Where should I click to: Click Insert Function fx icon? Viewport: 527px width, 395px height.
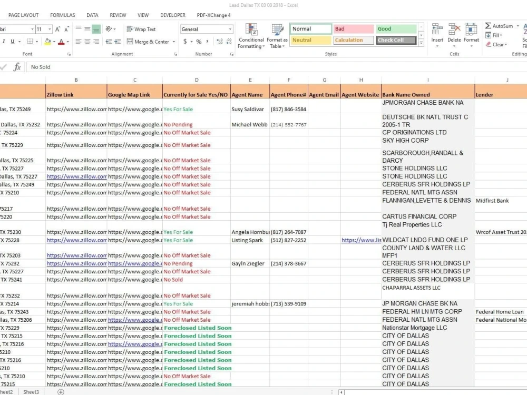click(17, 67)
